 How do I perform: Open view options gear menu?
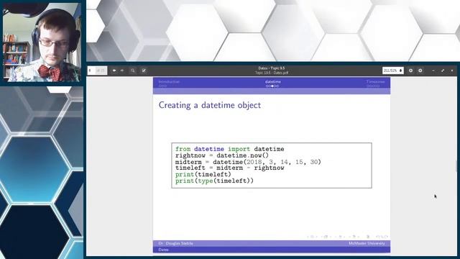pos(420,71)
